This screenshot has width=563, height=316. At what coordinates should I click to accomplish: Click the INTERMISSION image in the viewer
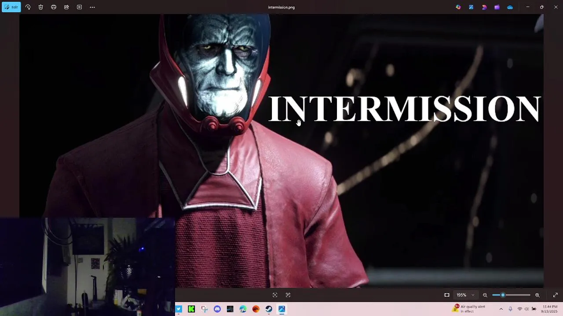[x=281, y=151]
